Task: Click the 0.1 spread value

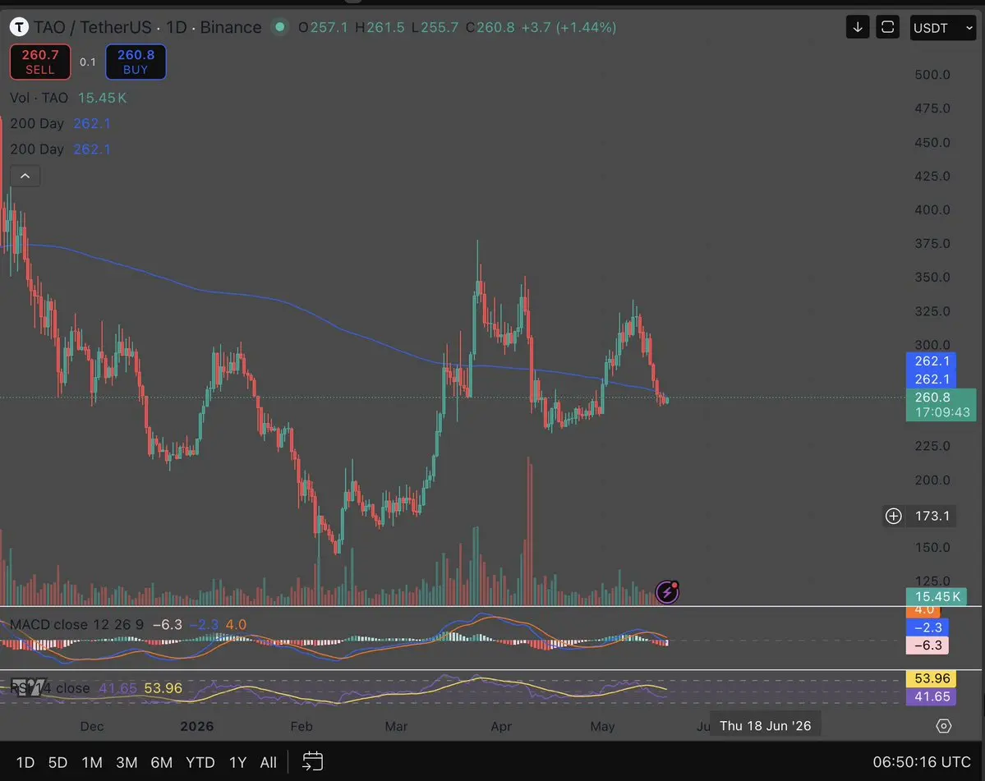Action: pos(88,62)
